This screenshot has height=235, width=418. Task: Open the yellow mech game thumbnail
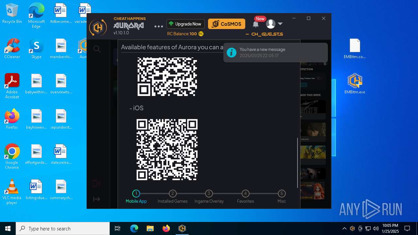coord(313,152)
